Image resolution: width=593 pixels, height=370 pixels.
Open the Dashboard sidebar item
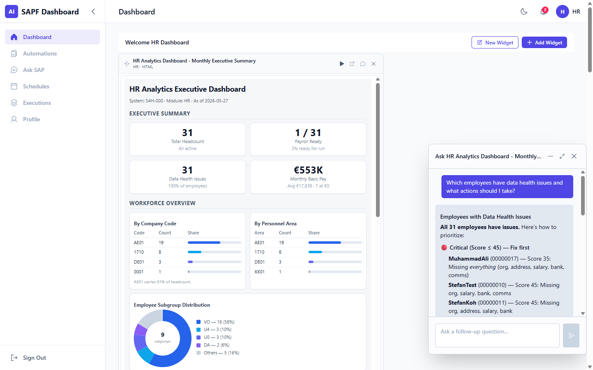[52, 37]
